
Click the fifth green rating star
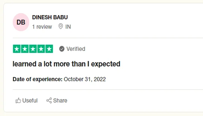click(49, 49)
